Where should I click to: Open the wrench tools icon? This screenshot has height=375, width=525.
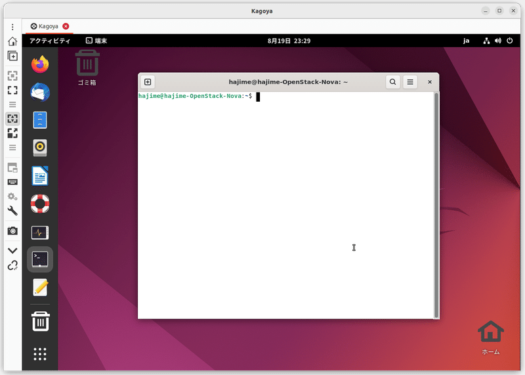pos(12,211)
